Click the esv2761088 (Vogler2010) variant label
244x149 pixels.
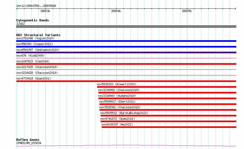coord(35,38)
